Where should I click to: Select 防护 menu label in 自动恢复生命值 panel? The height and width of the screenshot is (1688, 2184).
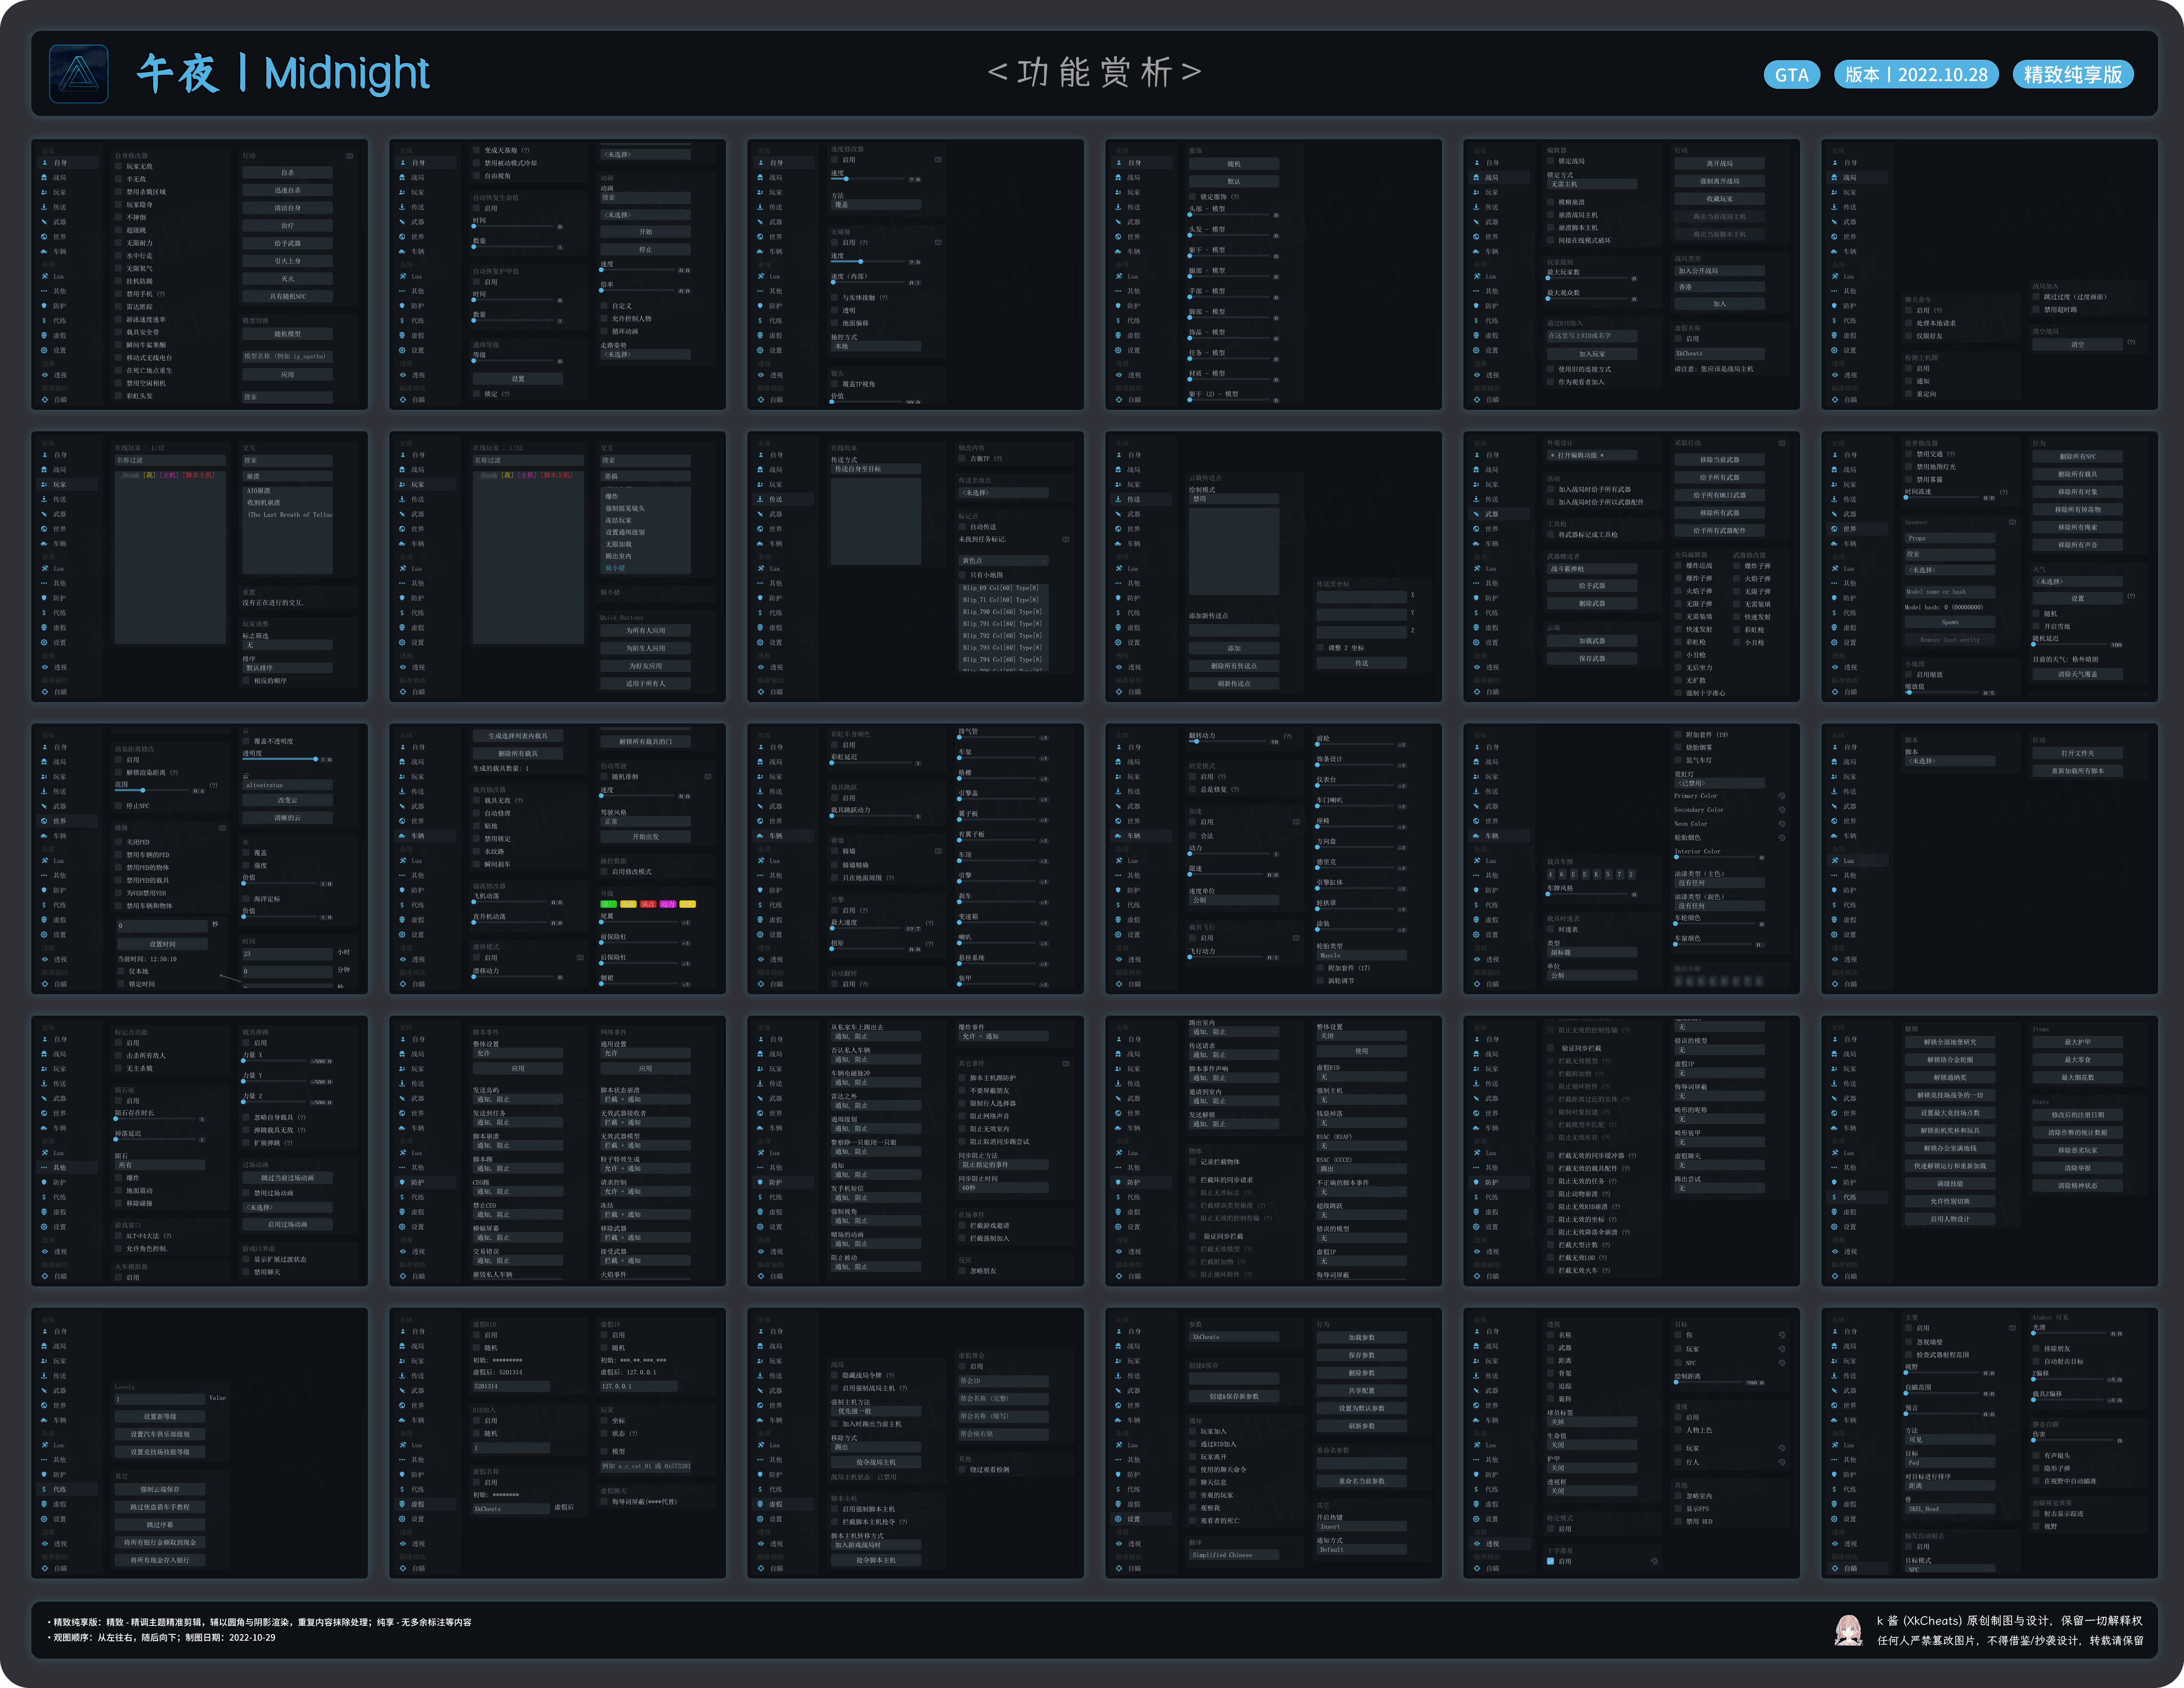click(418, 306)
